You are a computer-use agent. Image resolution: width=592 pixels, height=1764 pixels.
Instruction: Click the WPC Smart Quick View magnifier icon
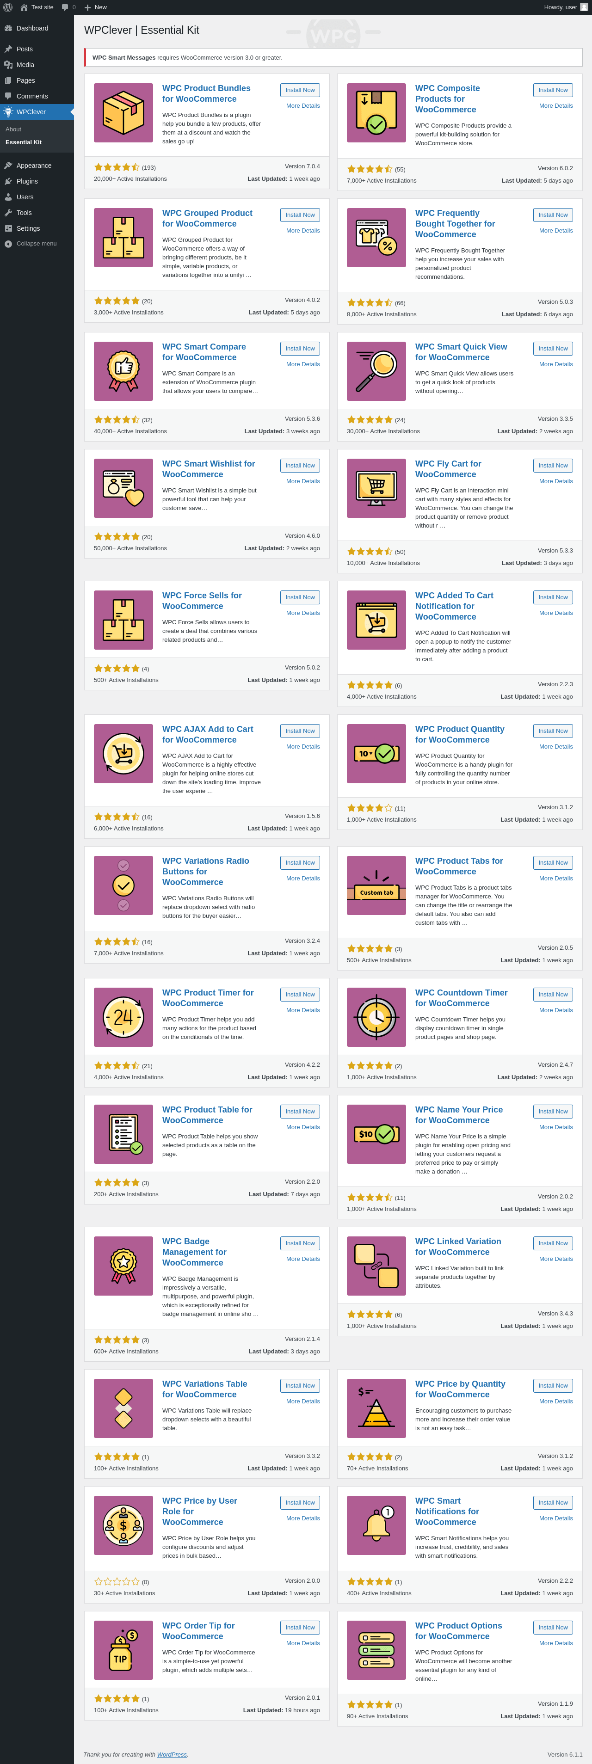click(x=376, y=371)
